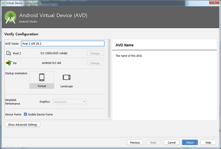The image size is (221, 149).
Task: Click the 'Pixel 2' device name text
Action: [17, 53]
